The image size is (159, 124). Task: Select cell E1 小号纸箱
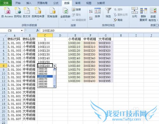75,39
